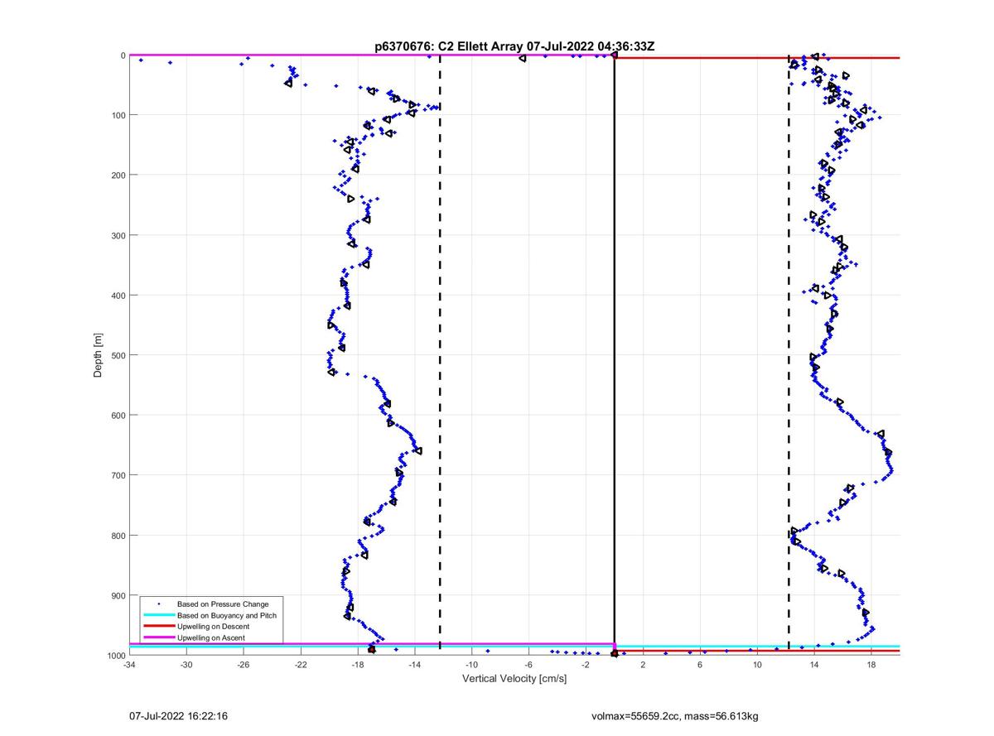Click positive x-axis tick label '18'
This screenshot has height=736, width=994.
(871, 664)
